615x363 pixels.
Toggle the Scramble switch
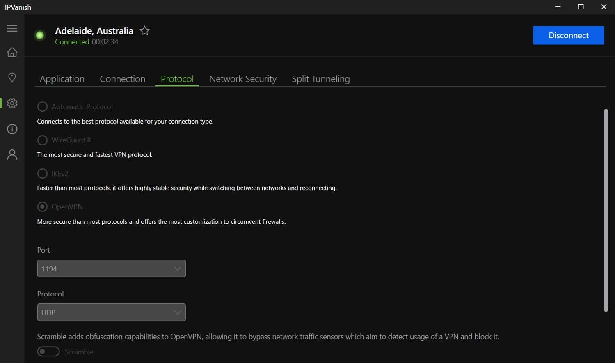point(48,352)
